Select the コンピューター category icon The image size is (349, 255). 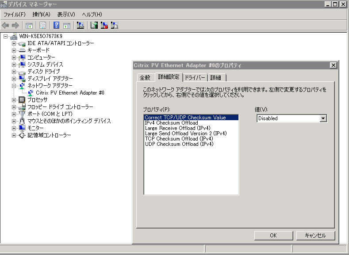[22, 57]
